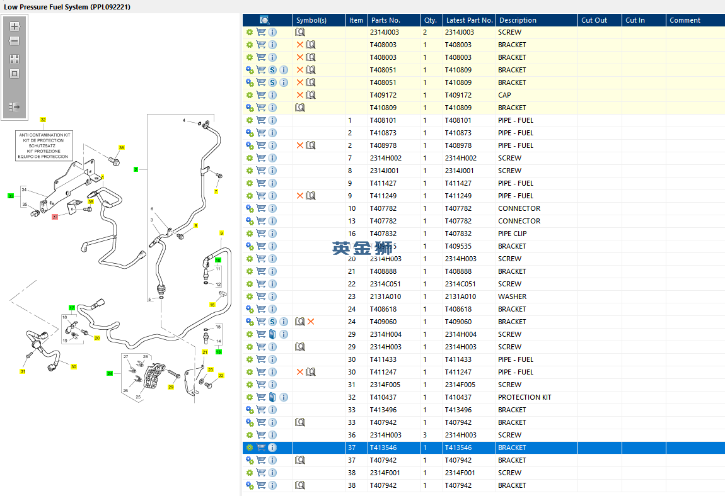
Task: Add part T409172 CAP to cart
Action: pyautogui.click(x=261, y=95)
